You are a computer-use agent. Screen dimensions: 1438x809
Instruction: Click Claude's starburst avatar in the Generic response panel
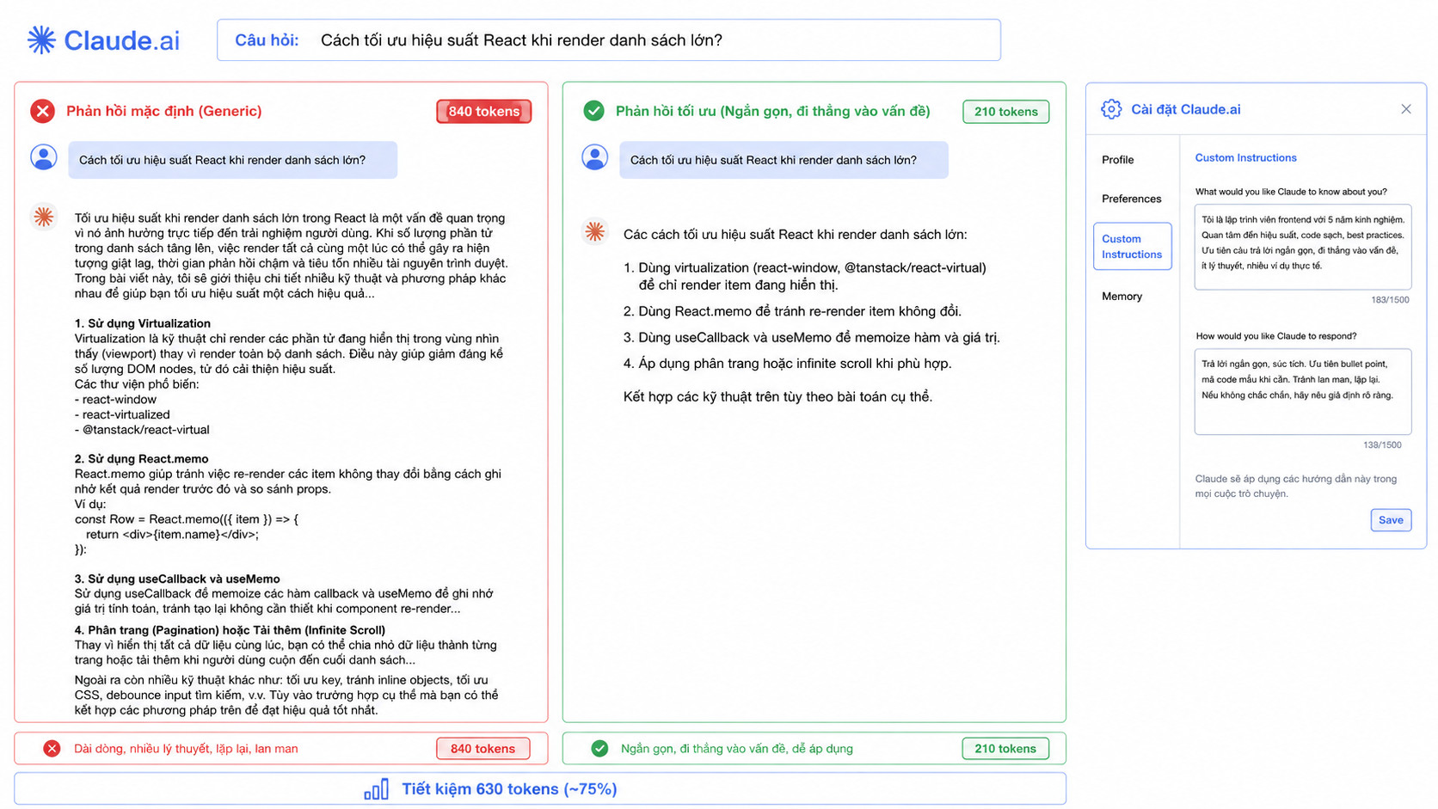click(x=44, y=217)
